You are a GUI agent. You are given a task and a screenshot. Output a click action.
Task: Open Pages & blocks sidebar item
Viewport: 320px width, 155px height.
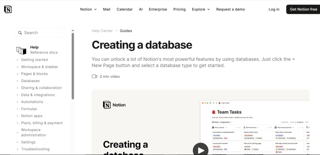click(x=34, y=74)
